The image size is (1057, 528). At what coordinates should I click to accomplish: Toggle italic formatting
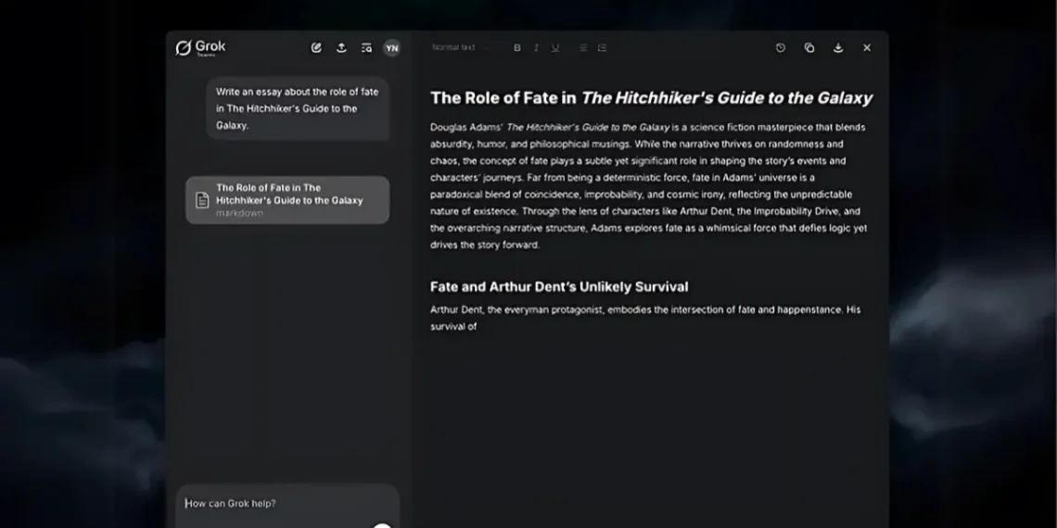(536, 48)
